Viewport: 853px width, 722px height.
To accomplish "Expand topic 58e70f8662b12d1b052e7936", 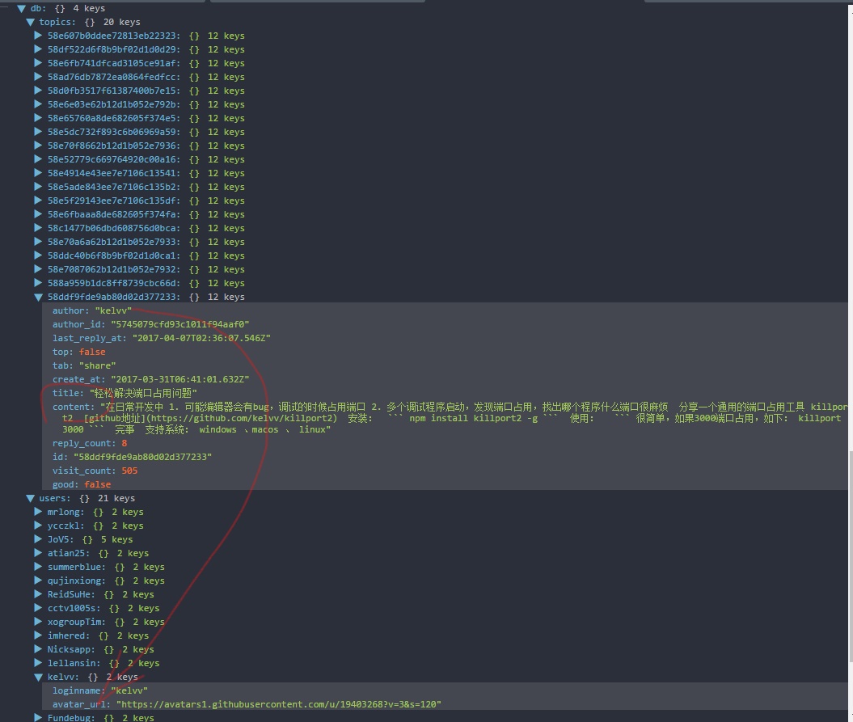I will click(x=38, y=146).
